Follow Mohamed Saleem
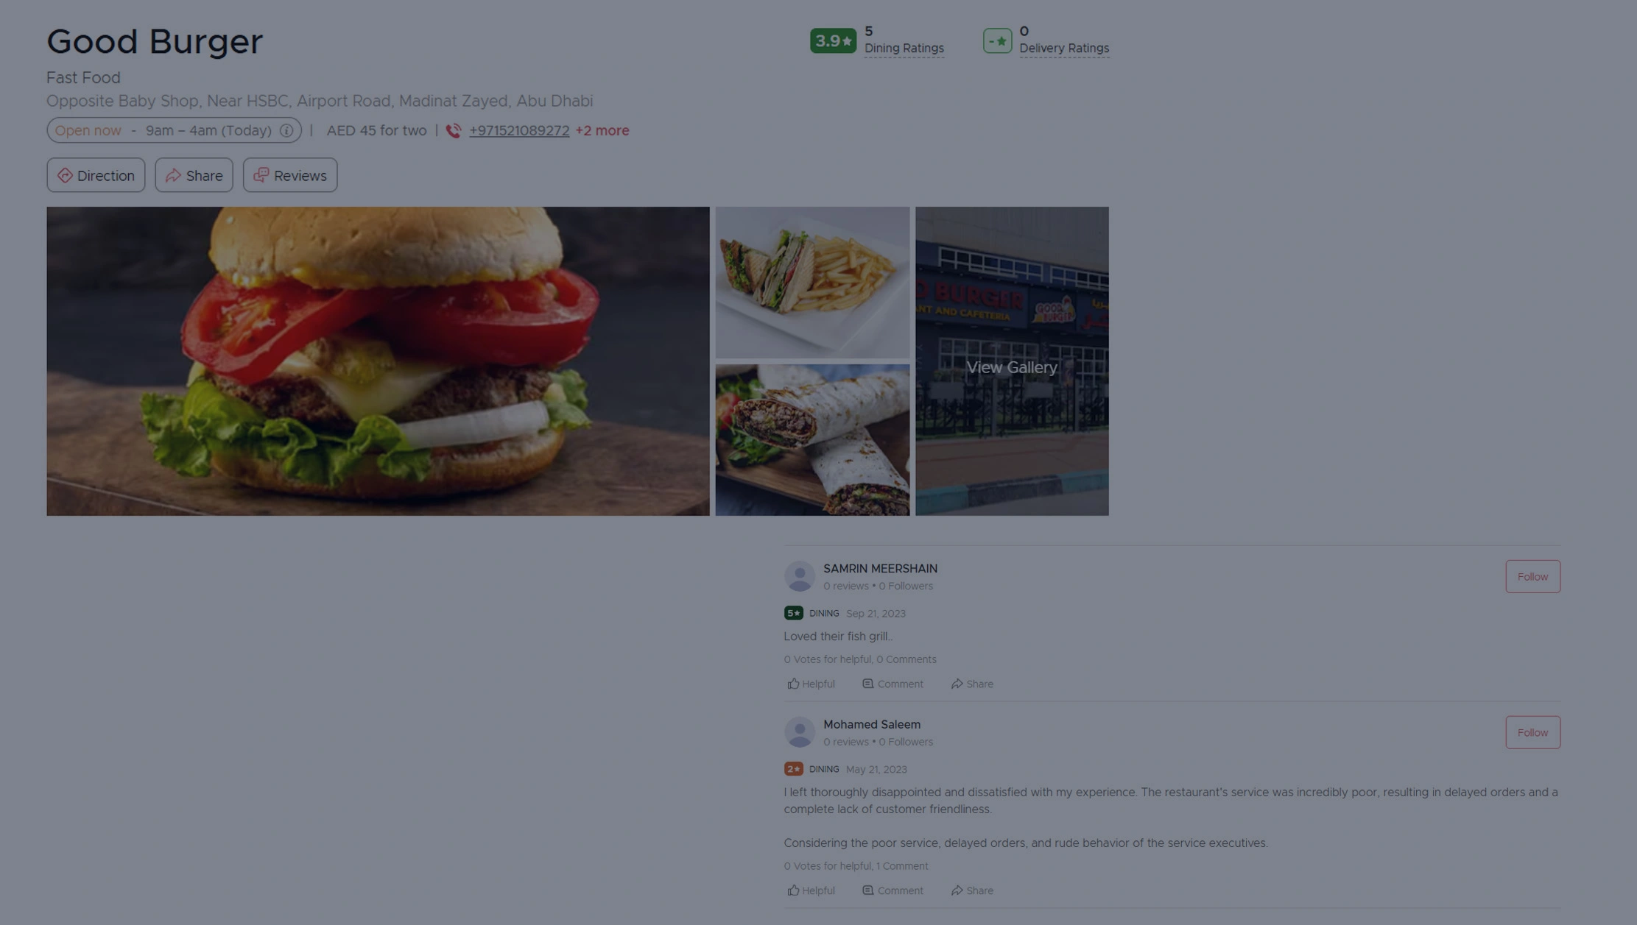The image size is (1637, 925). tap(1532, 732)
